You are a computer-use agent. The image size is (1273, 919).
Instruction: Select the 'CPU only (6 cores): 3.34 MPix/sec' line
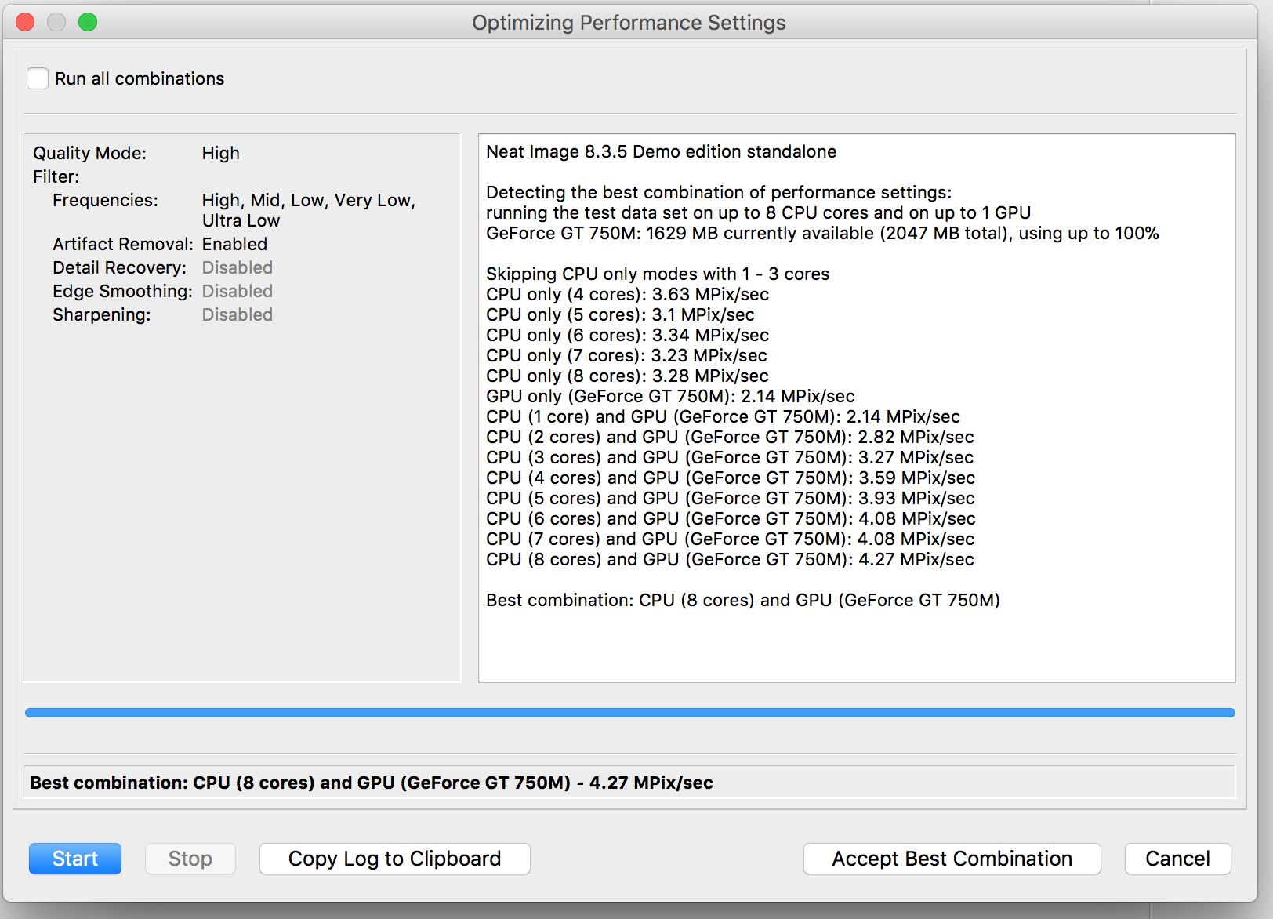tap(627, 335)
